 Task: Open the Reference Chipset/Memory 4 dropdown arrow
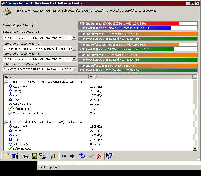(74, 69)
